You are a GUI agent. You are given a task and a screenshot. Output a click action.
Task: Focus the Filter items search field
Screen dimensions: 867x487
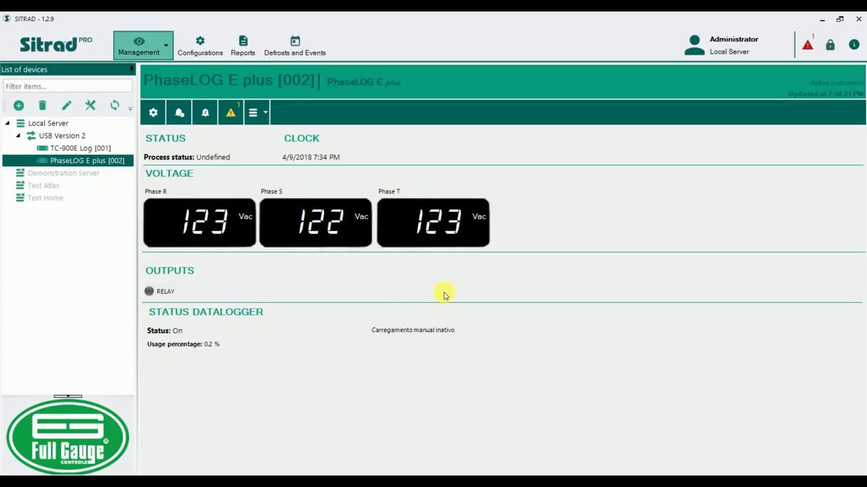[68, 86]
